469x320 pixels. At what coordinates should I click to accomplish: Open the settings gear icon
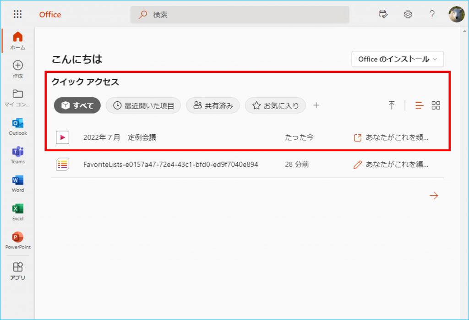408,14
